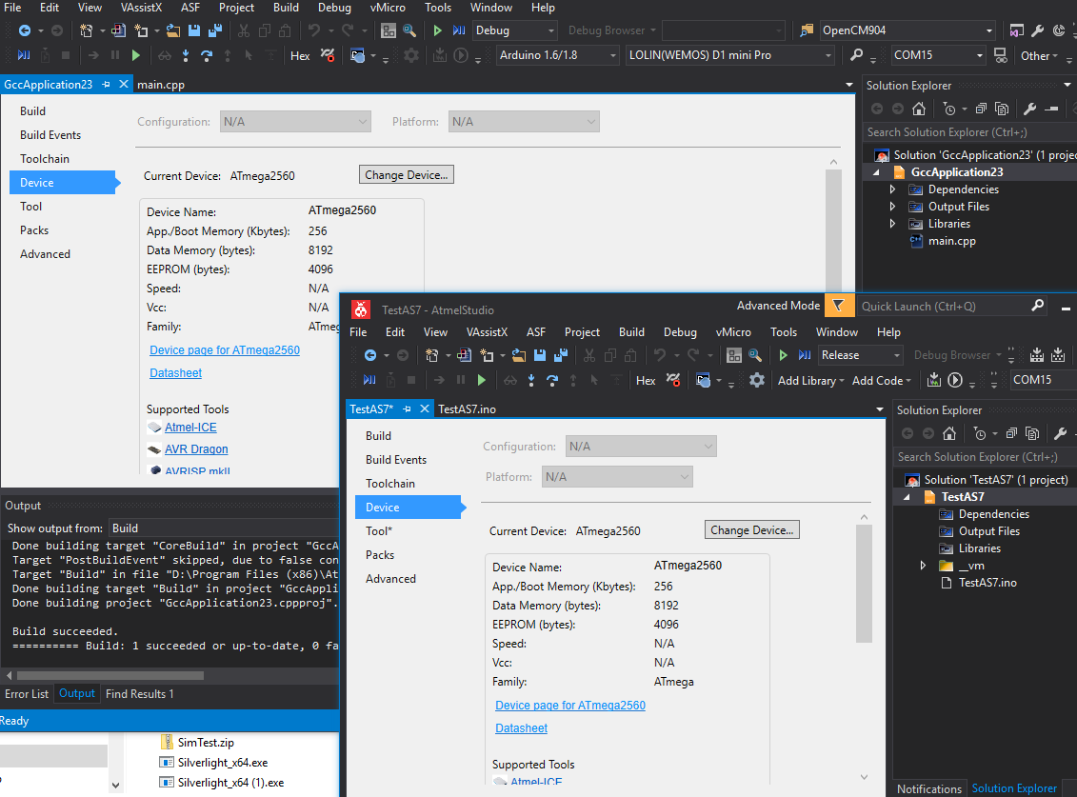Click Navigate Backward arrow in GccApplication23 toolbar
The image size is (1077, 797).
click(x=25, y=30)
